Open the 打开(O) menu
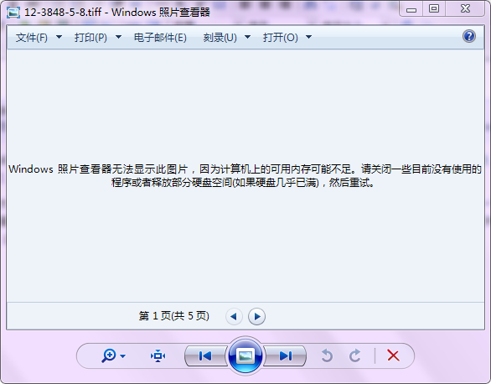 pos(280,38)
